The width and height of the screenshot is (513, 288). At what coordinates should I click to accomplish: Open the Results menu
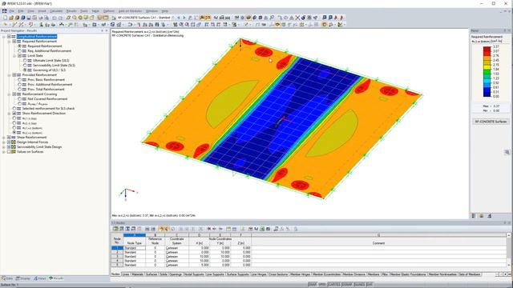click(71, 11)
